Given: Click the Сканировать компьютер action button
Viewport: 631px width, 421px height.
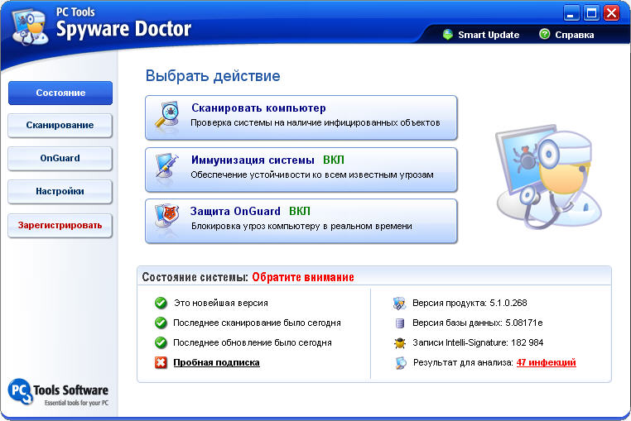Looking at the screenshot, I should pos(301,117).
